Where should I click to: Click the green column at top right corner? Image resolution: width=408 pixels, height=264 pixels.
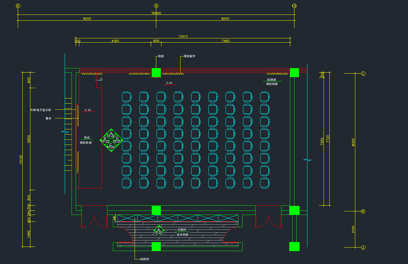tap(294, 73)
